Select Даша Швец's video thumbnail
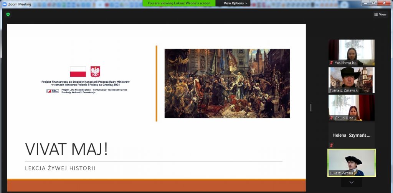 351,107
